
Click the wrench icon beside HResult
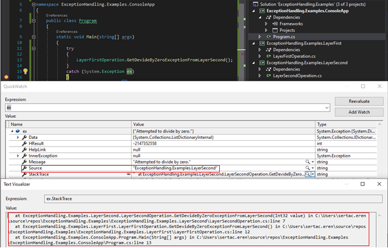(24, 143)
